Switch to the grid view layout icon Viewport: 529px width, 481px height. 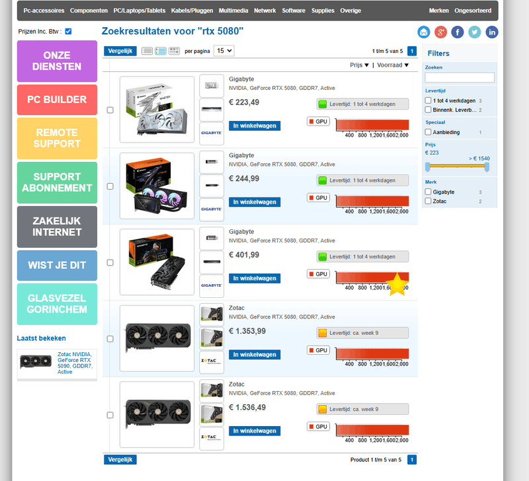point(175,50)
